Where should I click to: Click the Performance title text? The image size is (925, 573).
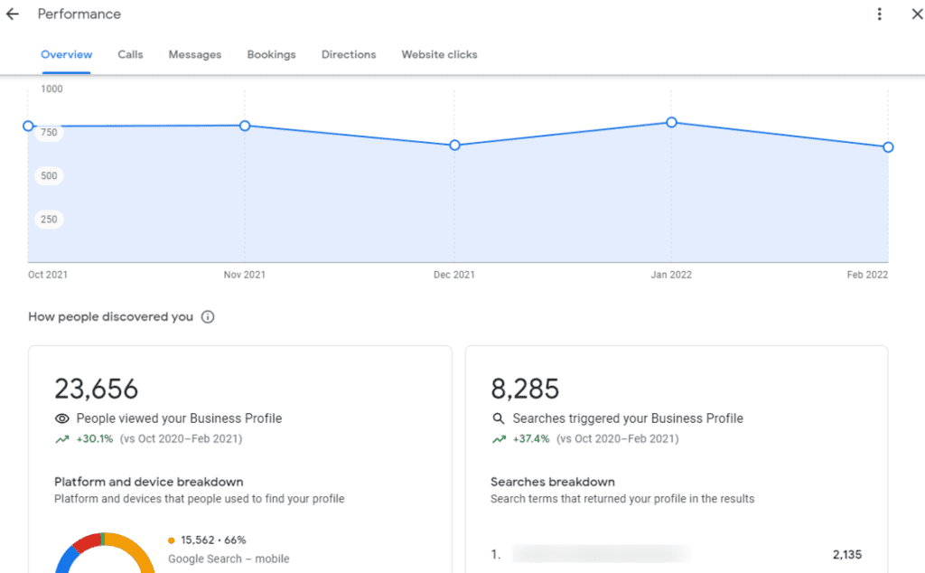79,14
